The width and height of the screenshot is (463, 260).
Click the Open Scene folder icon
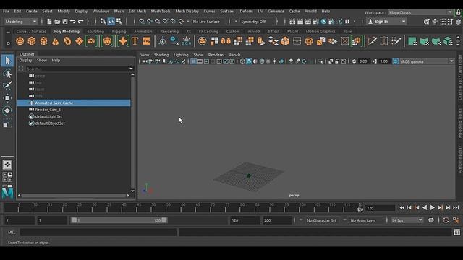coord(57,22)
